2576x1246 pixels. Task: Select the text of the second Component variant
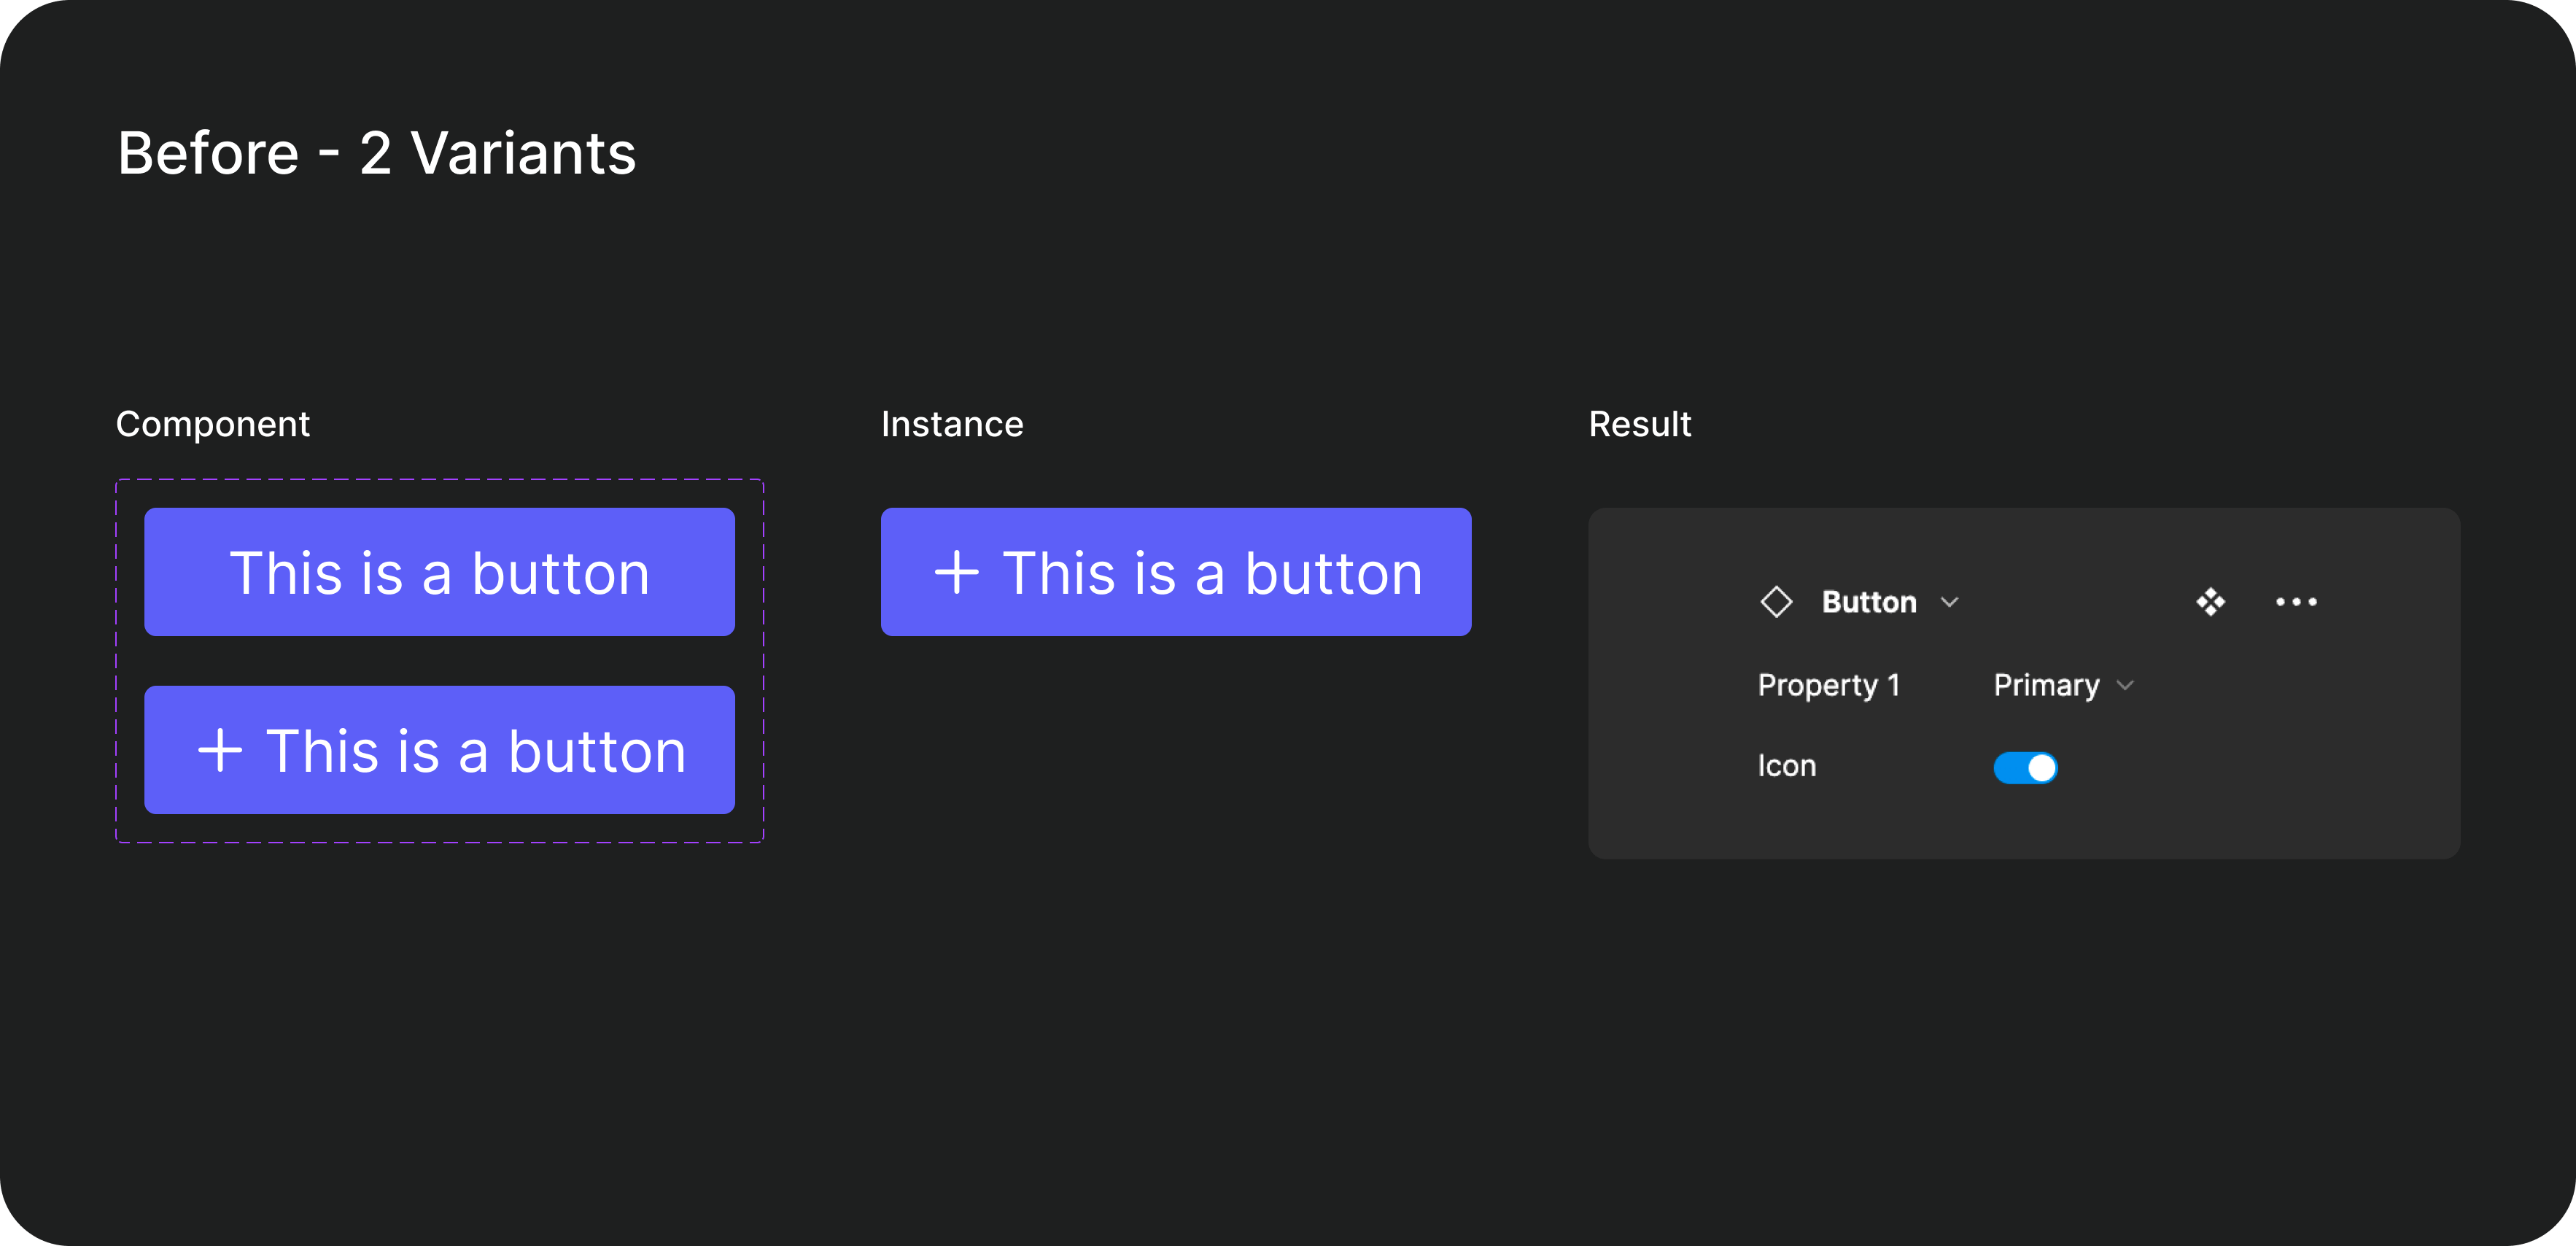point(476,751)
